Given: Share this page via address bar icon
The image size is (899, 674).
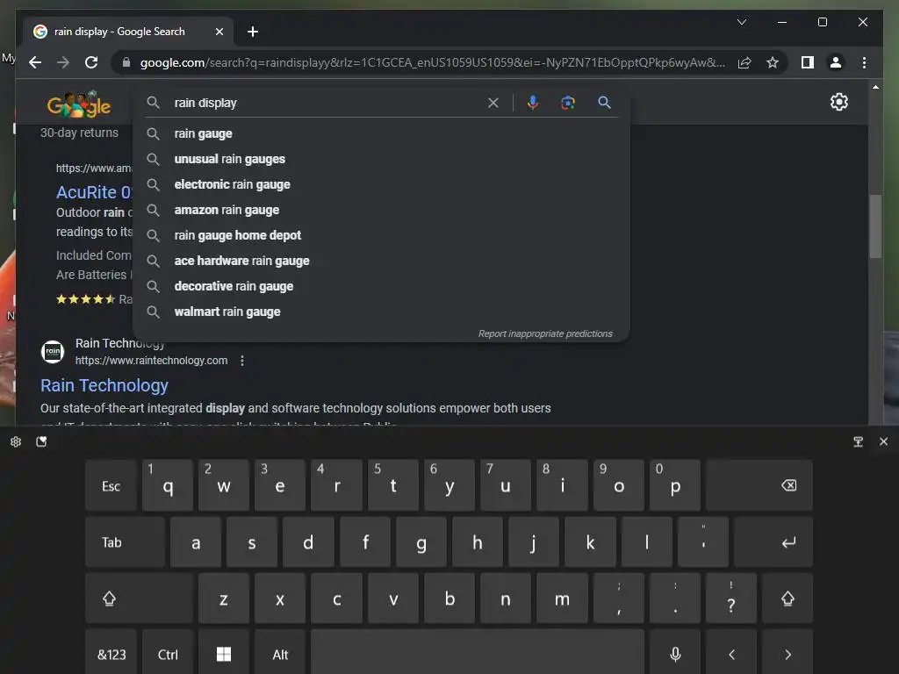Looking at the screenshot, I should point(744,62).
